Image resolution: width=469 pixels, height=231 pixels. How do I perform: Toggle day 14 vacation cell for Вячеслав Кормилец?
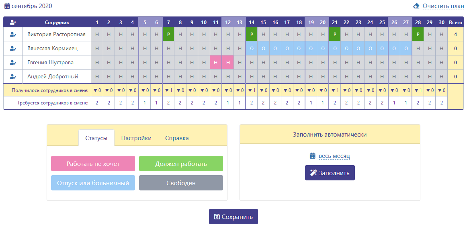click(x=252, y=49)
